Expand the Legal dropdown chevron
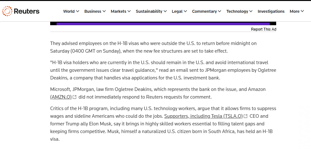 (x=185, y=11)
